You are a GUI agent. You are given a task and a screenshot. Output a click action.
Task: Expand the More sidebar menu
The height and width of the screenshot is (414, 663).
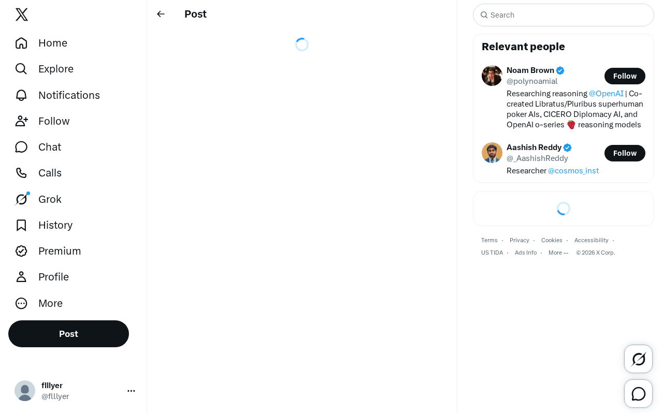[39, 303]
